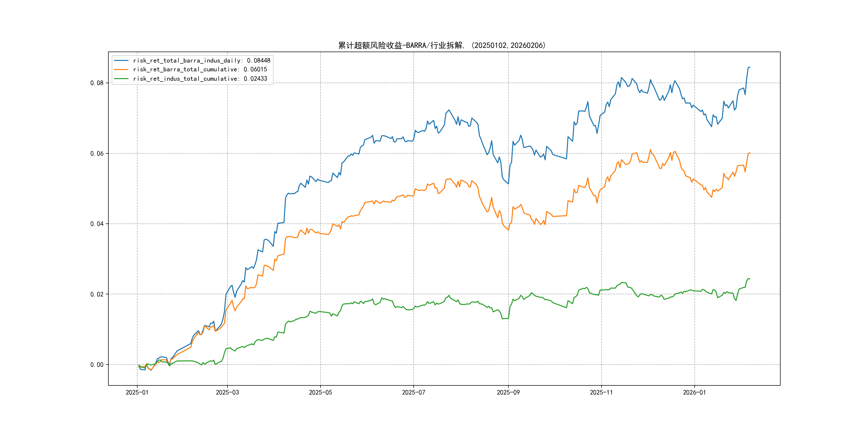
Task: Click the 0.04 y-axis tick label
Action: tap(97, 224)
